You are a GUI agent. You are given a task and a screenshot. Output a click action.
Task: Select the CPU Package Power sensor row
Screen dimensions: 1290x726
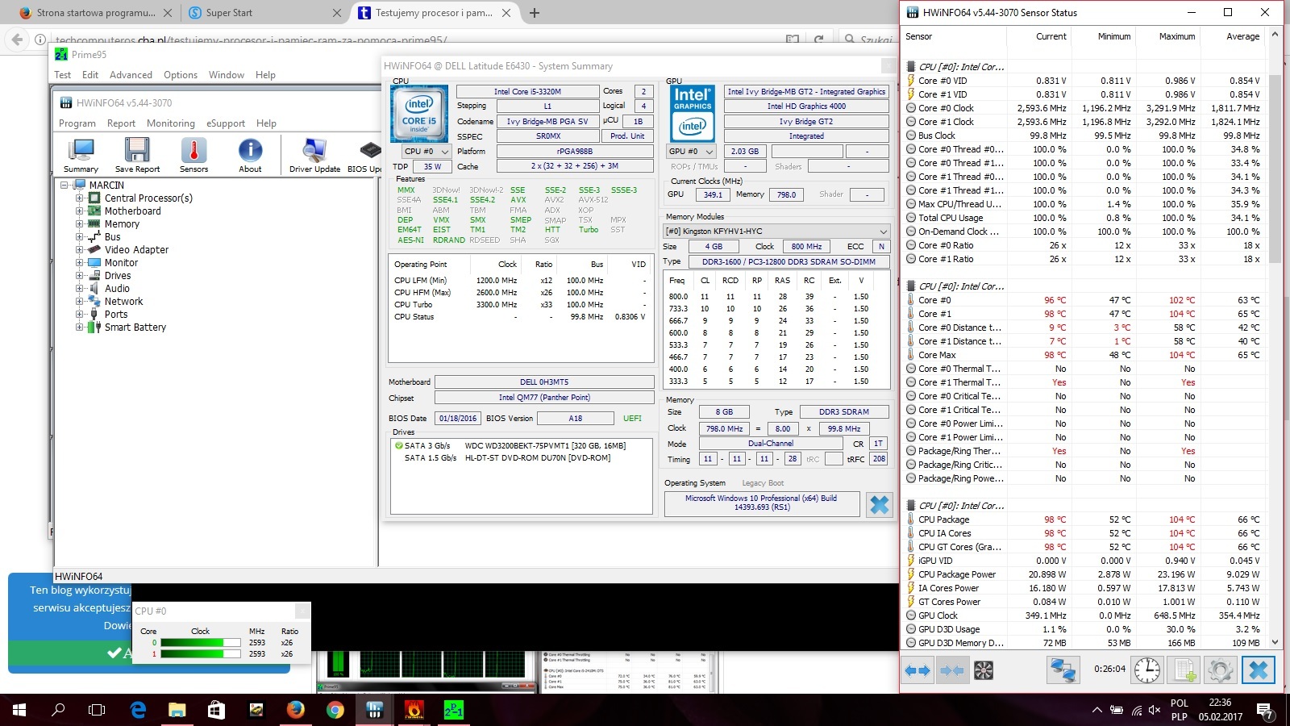(x=1084, y=574)
